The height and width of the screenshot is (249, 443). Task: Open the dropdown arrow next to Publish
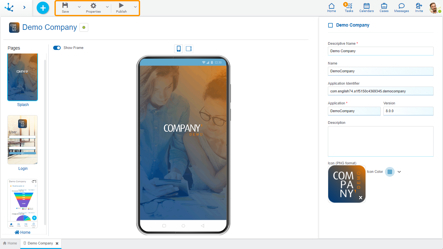[135, 7]
